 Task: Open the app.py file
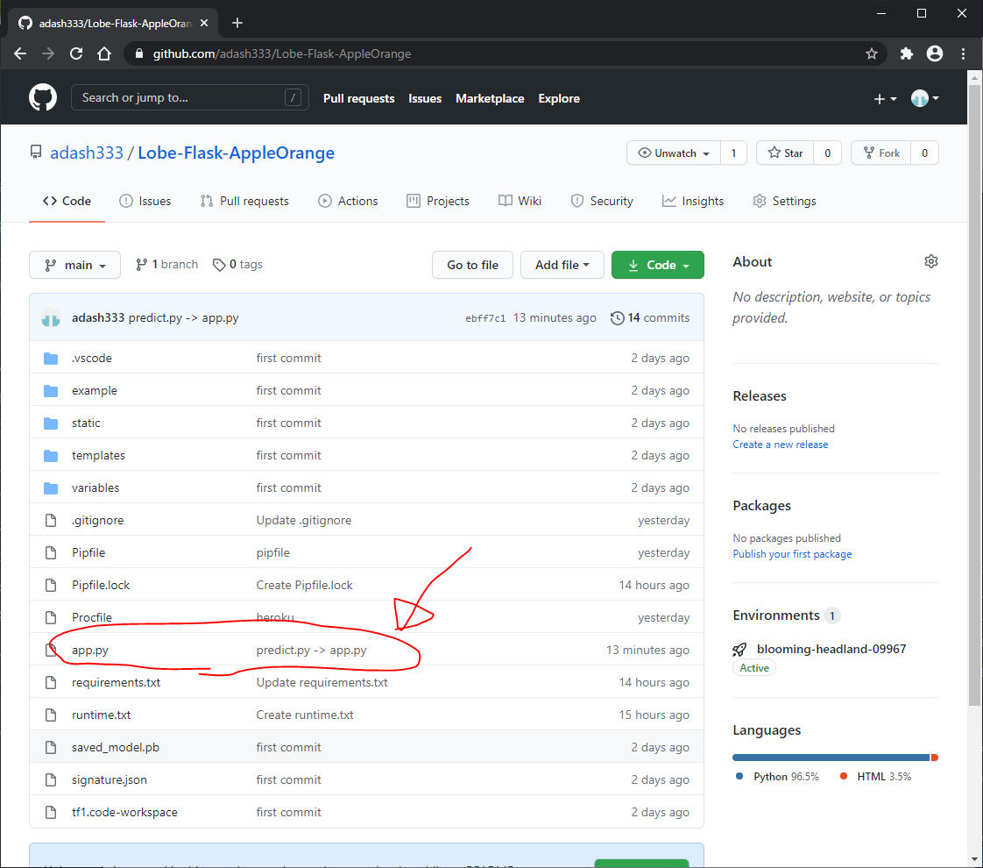click(89, 651)
